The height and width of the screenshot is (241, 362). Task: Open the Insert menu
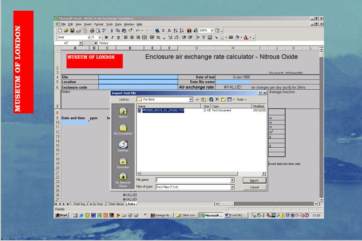point(88,24)
